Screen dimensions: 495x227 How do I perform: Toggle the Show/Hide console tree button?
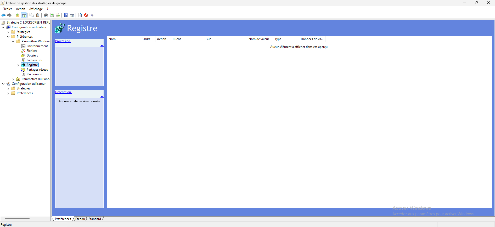pyautogui.click(x=24, y=15)
